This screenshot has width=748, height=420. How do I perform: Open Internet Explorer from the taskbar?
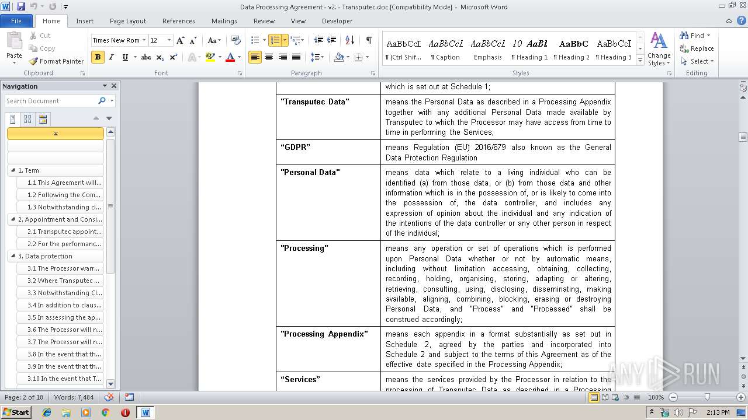(47, 412)
